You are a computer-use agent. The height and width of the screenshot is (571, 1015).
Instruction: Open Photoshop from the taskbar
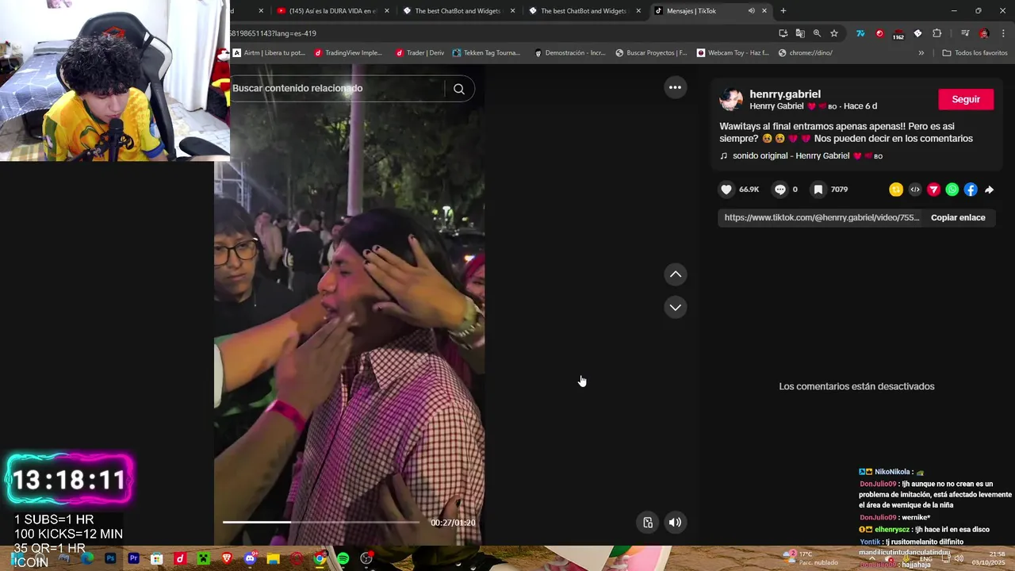coord(110,558)
